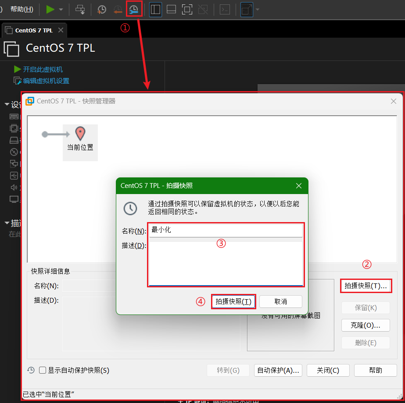Enable 显示自动保护快照(S) checkbox
This screenshot has height=403, width=405.
coord(43,370)
